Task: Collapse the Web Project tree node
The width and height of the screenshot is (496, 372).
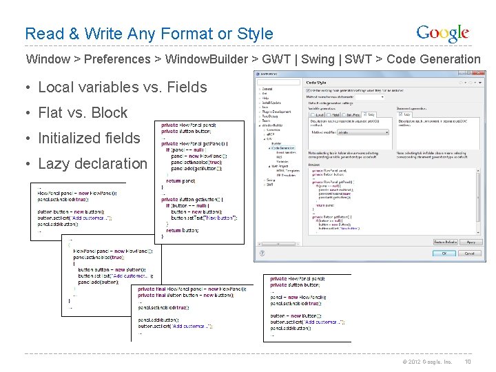Action: (269, 166)
